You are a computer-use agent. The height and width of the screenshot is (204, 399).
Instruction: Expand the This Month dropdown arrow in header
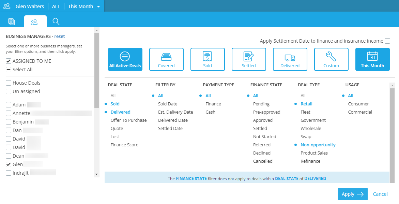point(98,7)
